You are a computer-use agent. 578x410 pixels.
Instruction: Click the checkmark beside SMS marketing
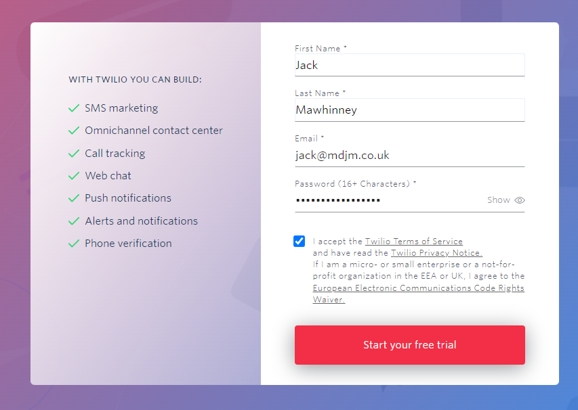point(74,108)
